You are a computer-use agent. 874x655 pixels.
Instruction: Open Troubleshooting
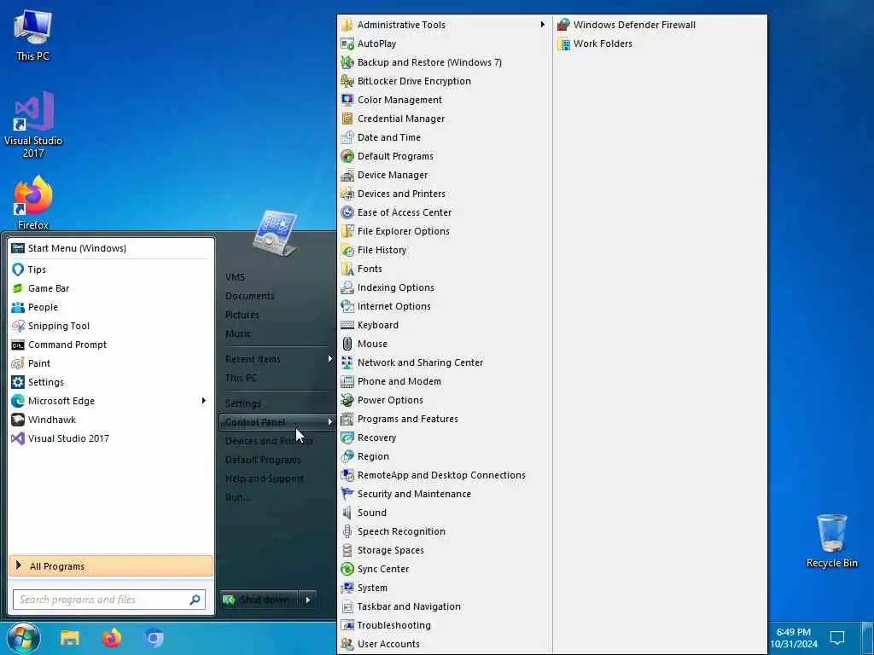pos(444,625)
